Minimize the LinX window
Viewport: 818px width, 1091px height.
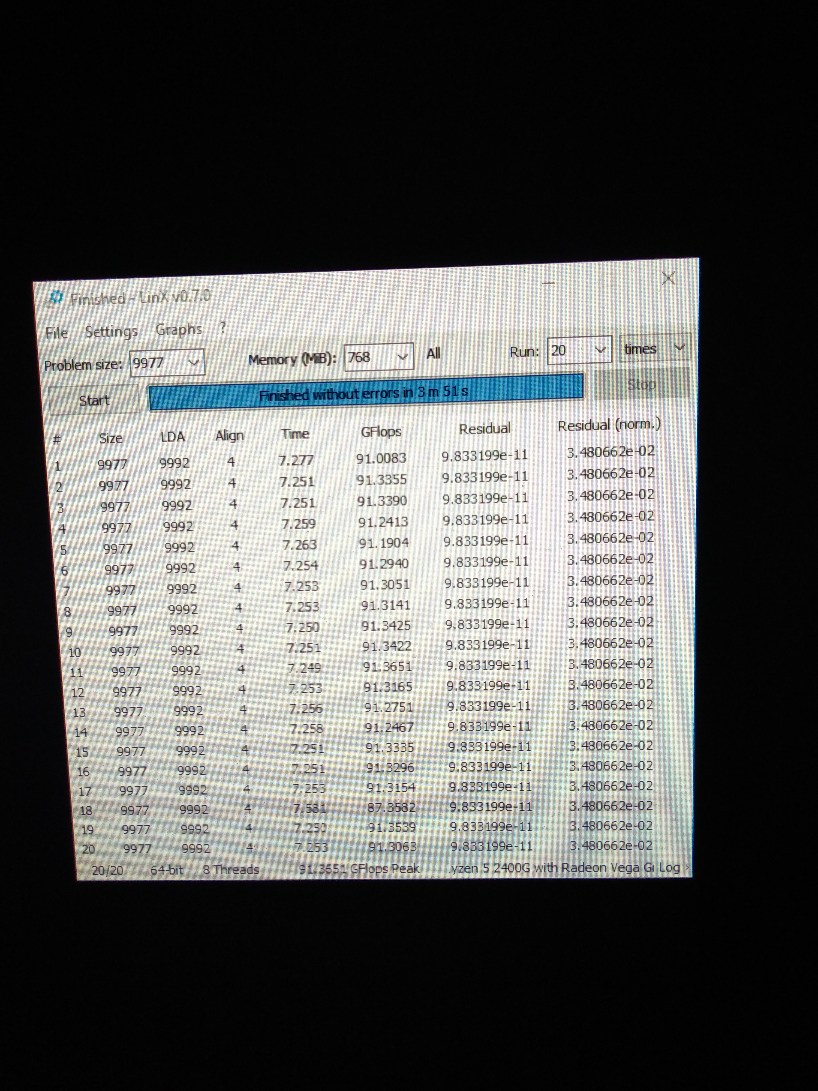point(548,283)
